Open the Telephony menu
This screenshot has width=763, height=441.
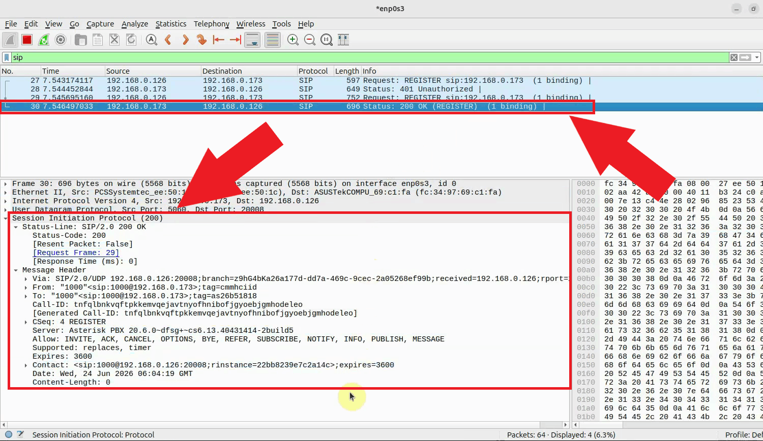(x=211, y=24)
